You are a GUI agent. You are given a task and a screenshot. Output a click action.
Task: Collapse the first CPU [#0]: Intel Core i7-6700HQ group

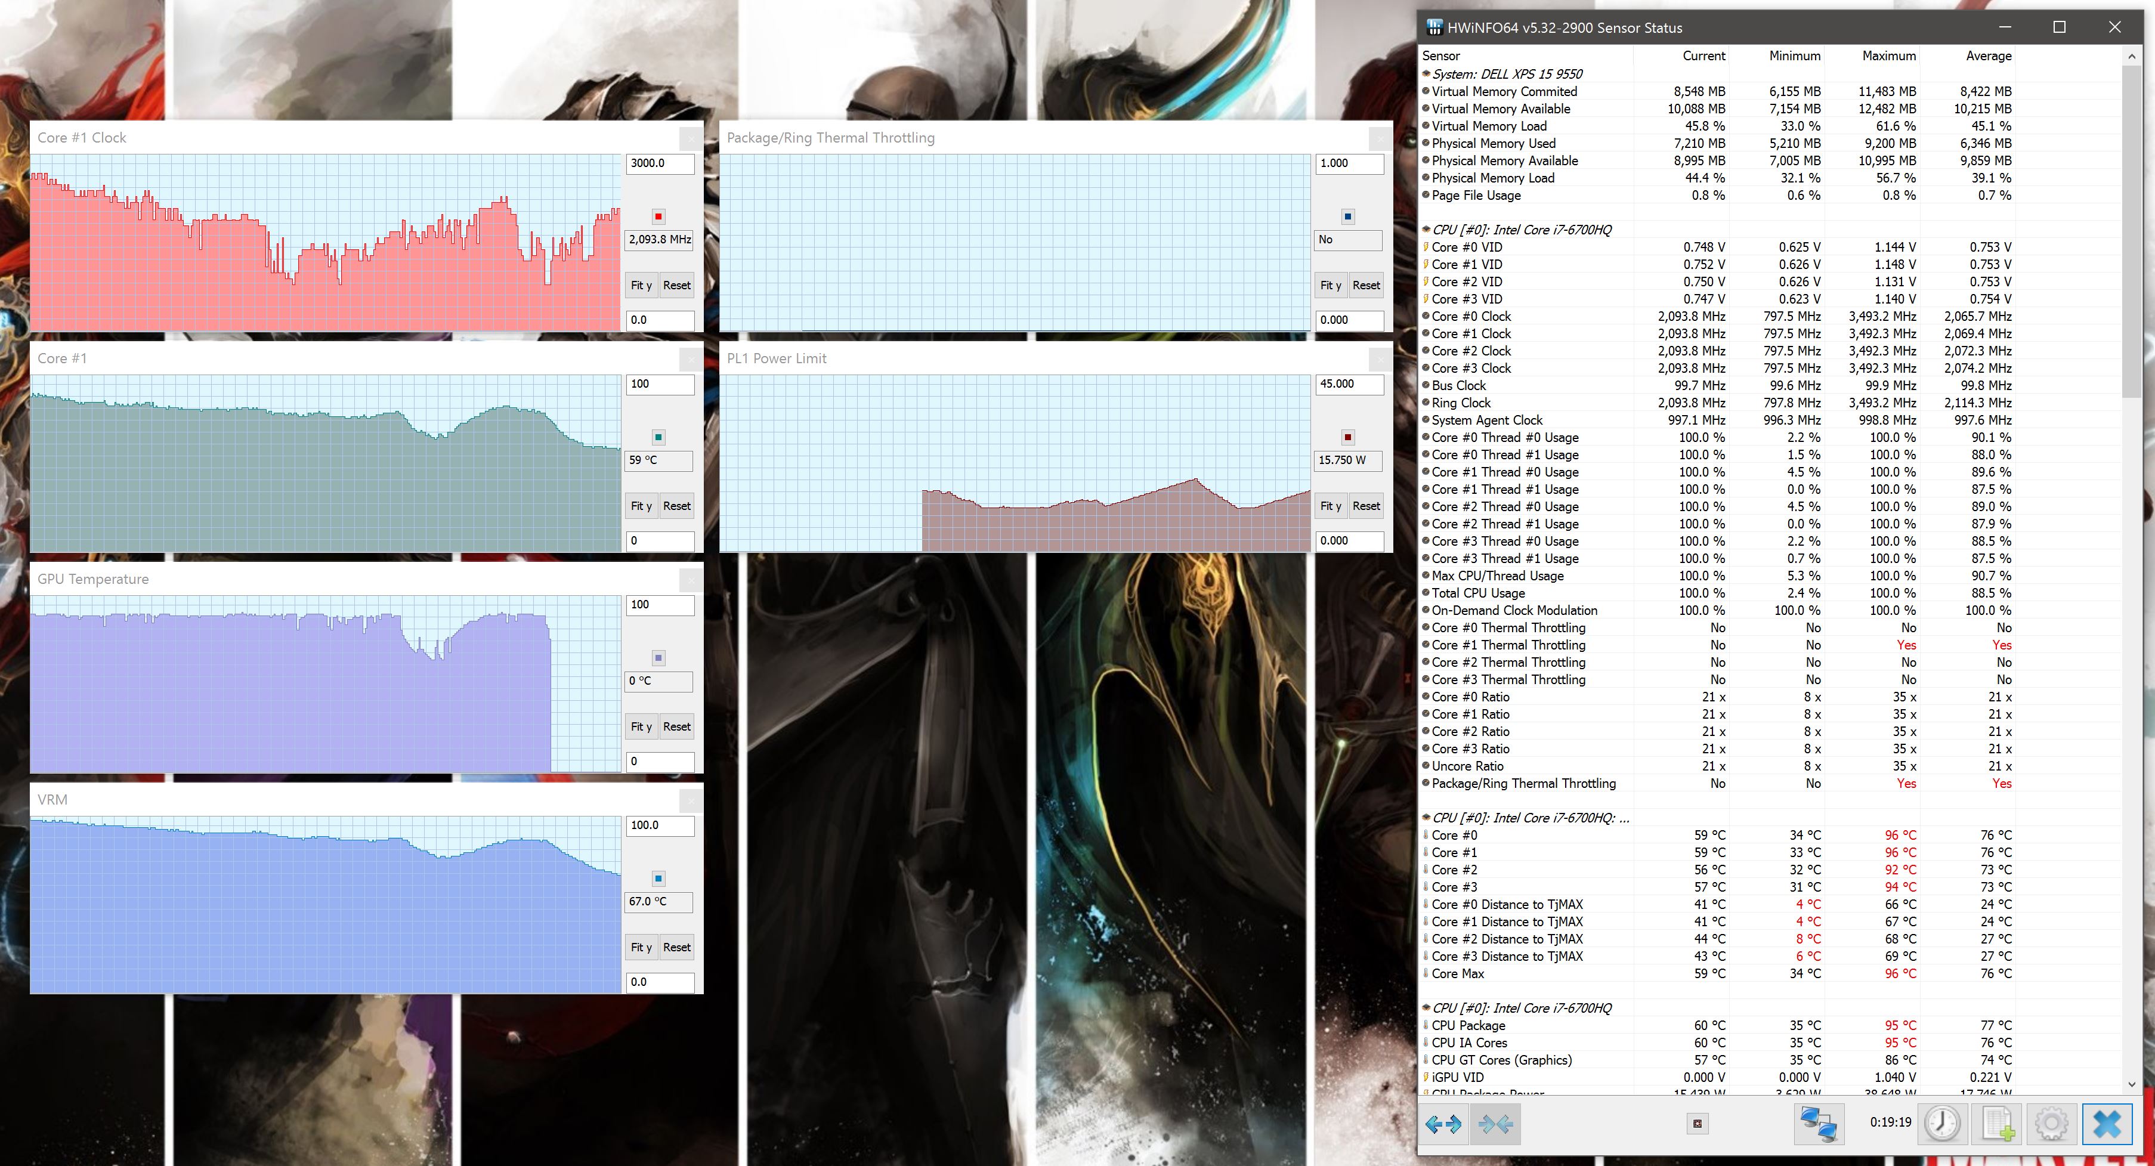click(1426, 229)
